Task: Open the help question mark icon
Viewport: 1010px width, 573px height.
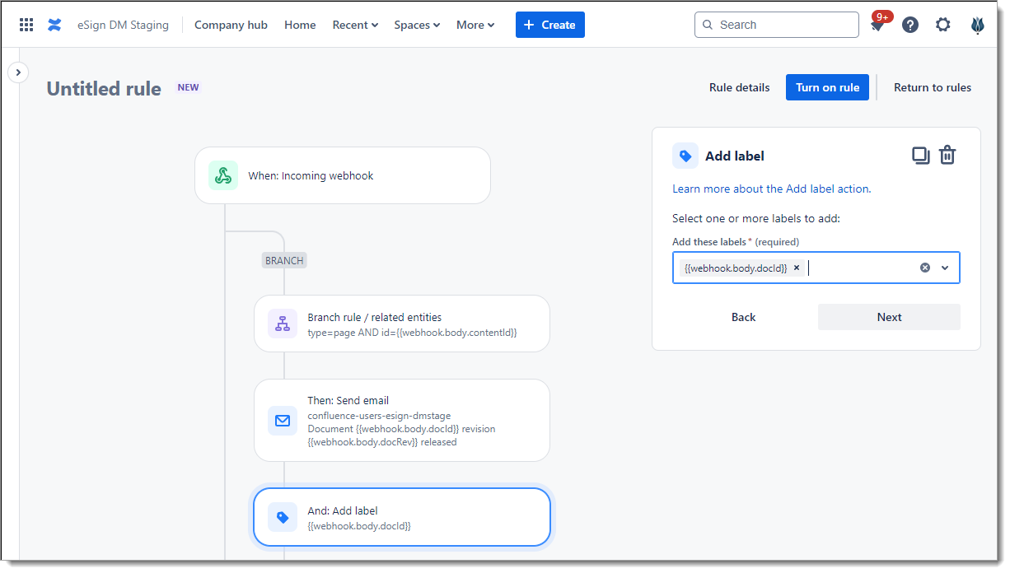Action: pos(910,25)
